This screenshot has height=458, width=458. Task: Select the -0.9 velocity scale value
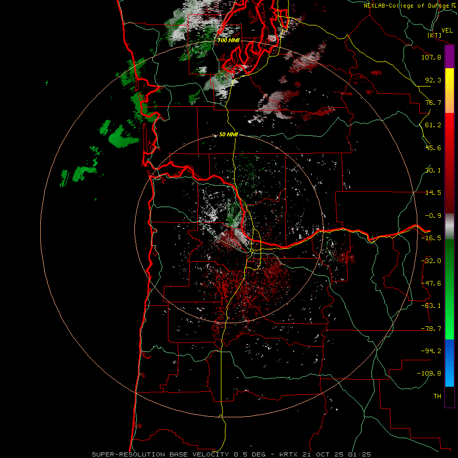pos(433,216)
